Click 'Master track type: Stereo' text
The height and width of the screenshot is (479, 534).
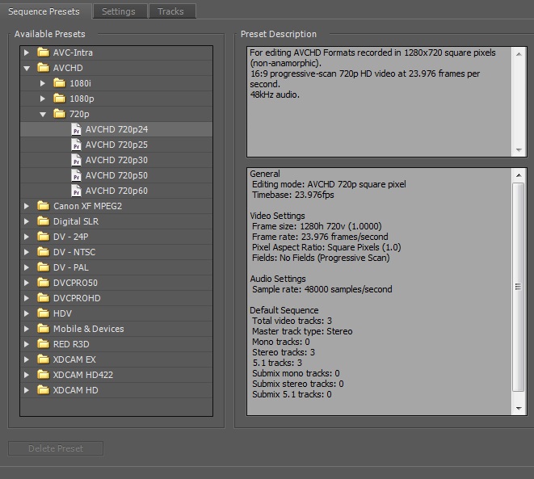[302, 331]
